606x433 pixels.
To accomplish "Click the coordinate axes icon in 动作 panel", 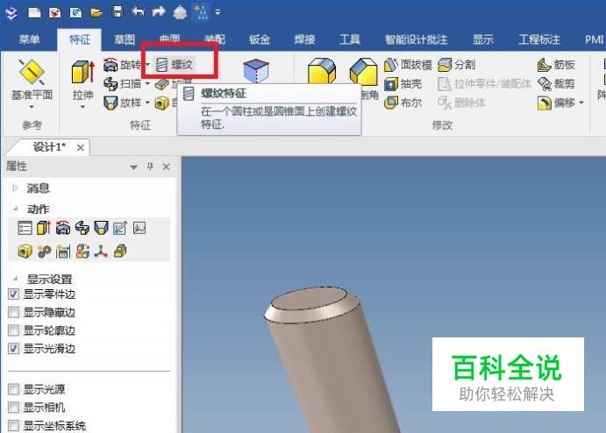I will 101,252.
